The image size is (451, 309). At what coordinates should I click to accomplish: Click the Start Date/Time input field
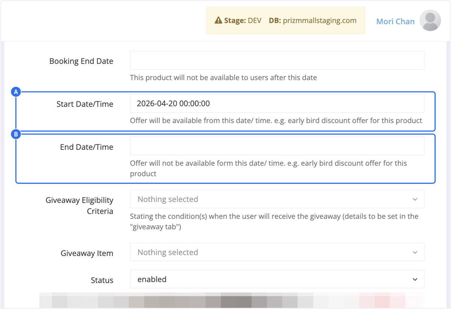point(277,103)
